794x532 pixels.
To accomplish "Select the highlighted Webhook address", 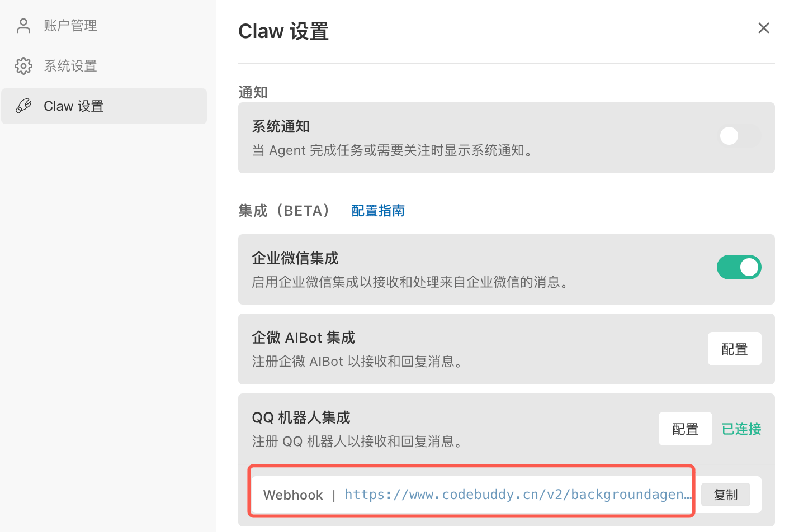I will [471, 494].
